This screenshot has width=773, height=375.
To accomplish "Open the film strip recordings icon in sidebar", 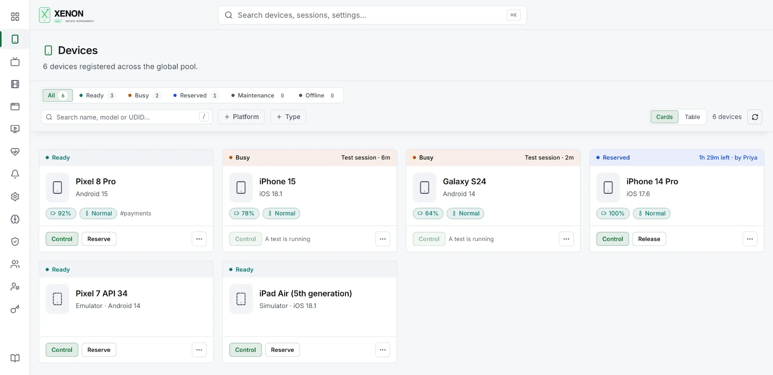I will pos(15,84).
